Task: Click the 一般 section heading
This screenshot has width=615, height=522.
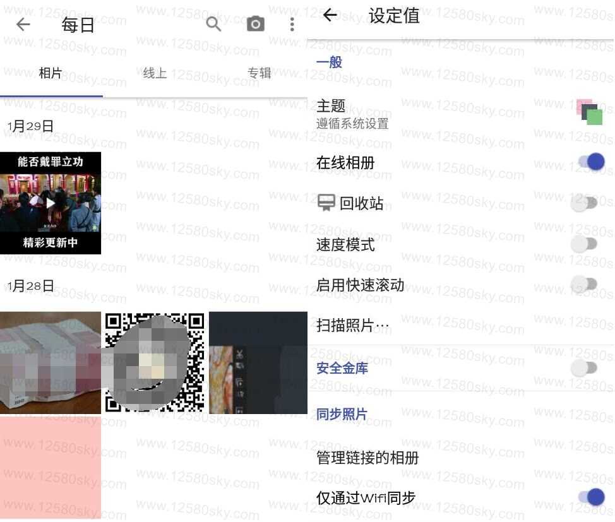Action: tap(329, 62)
